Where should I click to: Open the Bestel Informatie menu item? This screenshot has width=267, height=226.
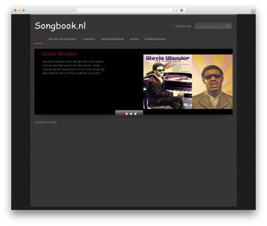click(x=62, y=39)
